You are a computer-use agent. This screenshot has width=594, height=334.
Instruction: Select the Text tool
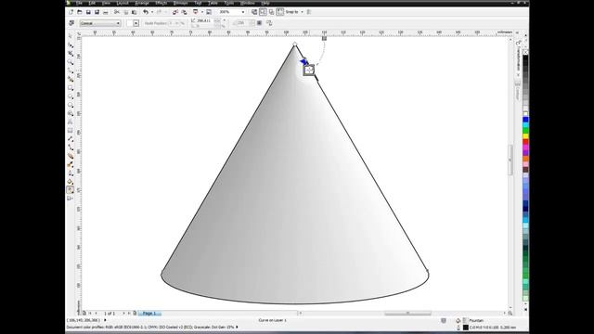(x=71, y=122)
